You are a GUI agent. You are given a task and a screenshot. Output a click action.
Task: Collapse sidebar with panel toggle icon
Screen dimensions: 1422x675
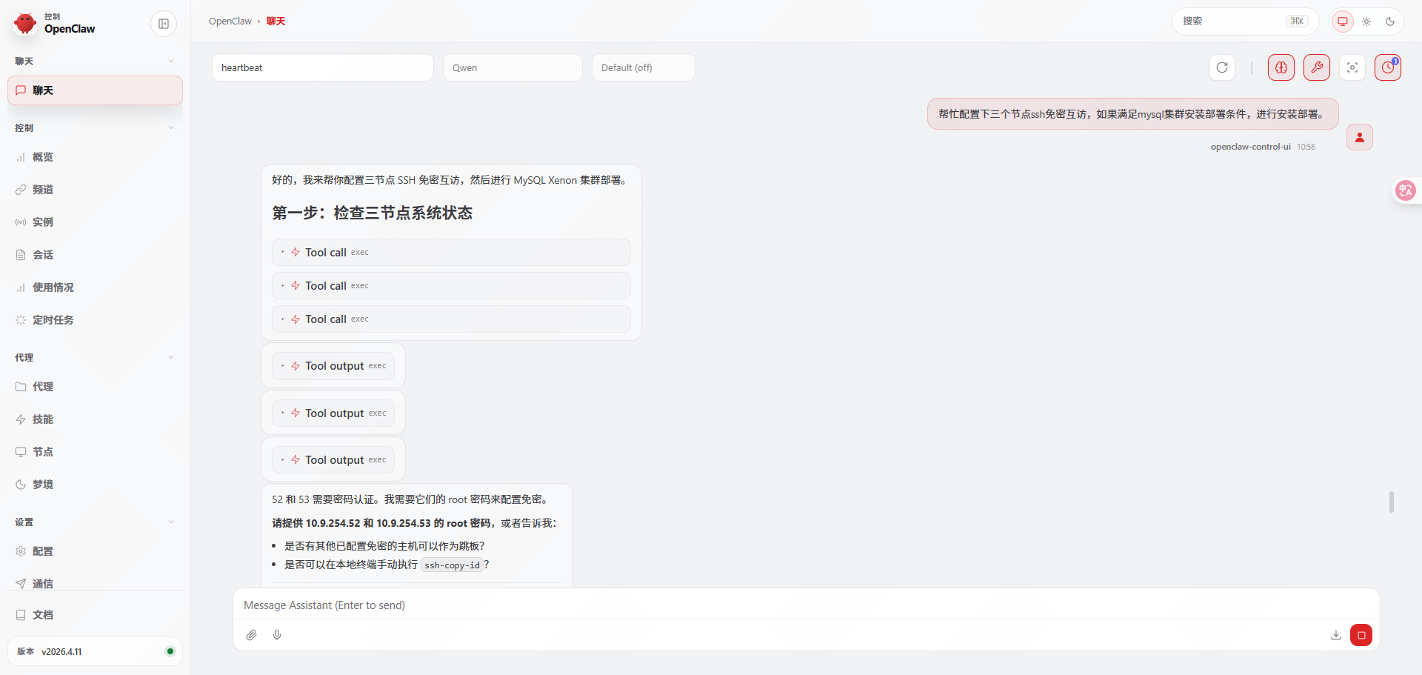pos(164,24)
